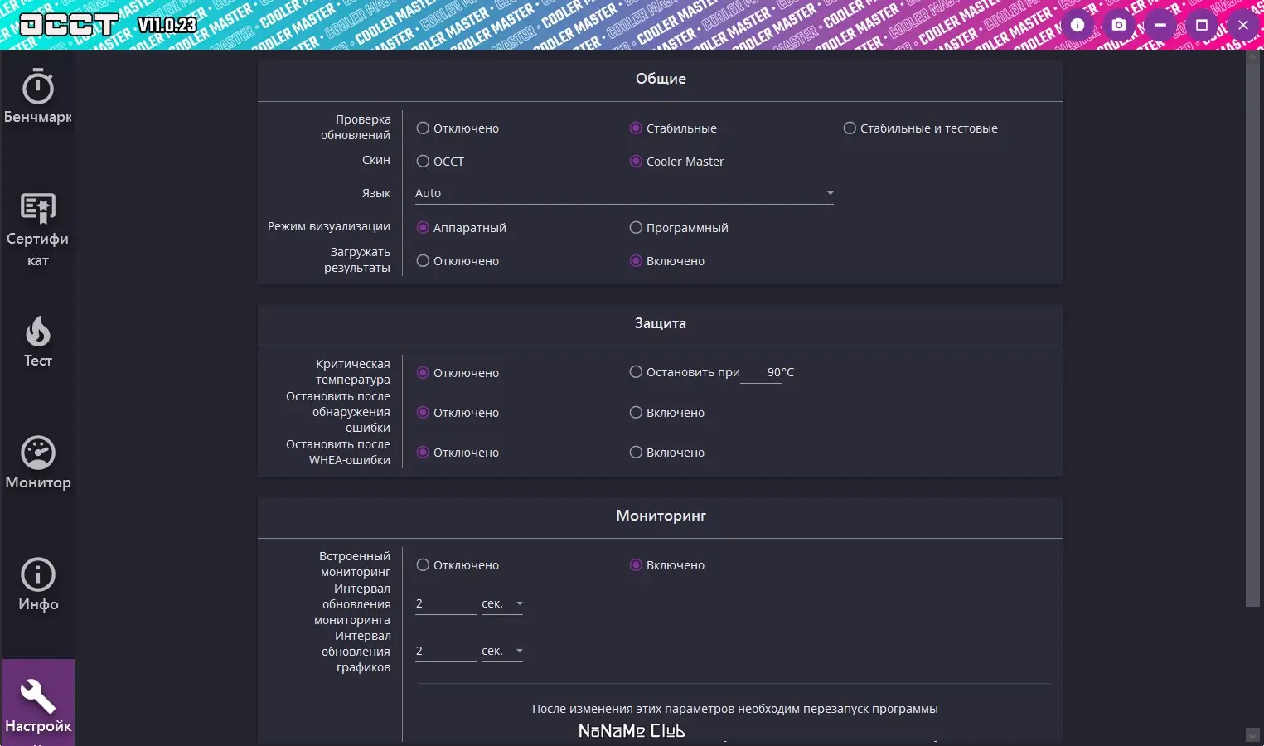Select the OCCT skin radio button
1264x746 pixels.
pos(423,162)
